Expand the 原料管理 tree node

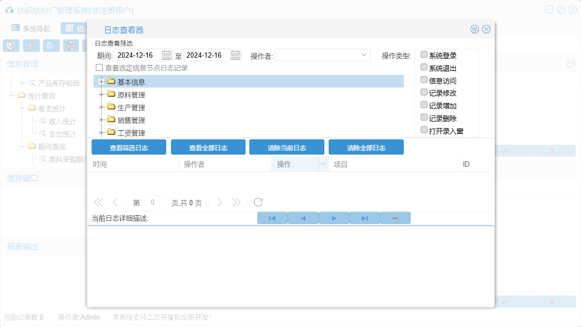(x=101, y=95)
